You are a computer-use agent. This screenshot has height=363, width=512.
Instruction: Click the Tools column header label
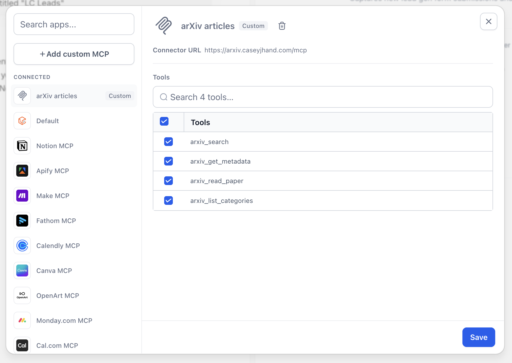200,122
